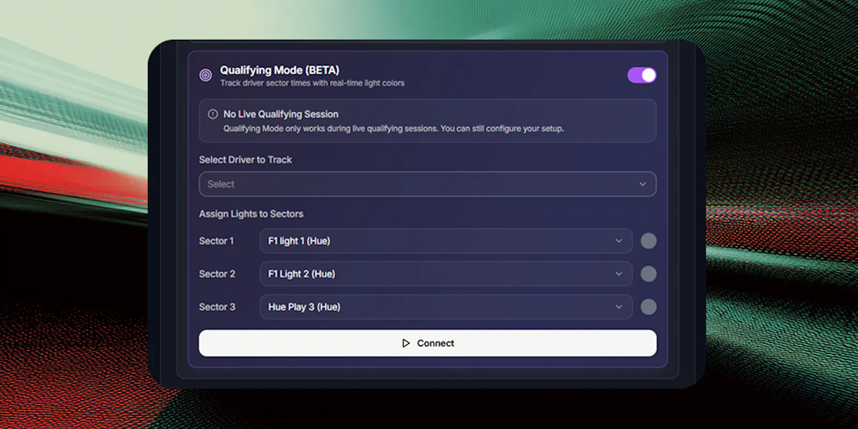The height and width of the screenshot is (429, 858).
Task: Click the chevron of F1 light 1 (Hue)
Action: pos(619,241)
